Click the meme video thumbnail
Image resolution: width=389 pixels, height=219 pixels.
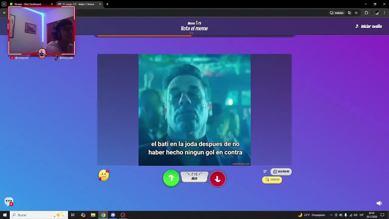194,110
